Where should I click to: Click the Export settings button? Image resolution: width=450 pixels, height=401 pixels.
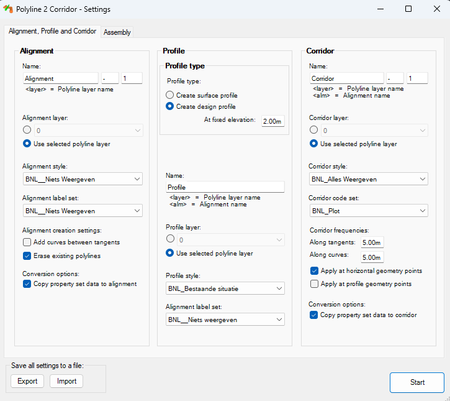(27, 381)
